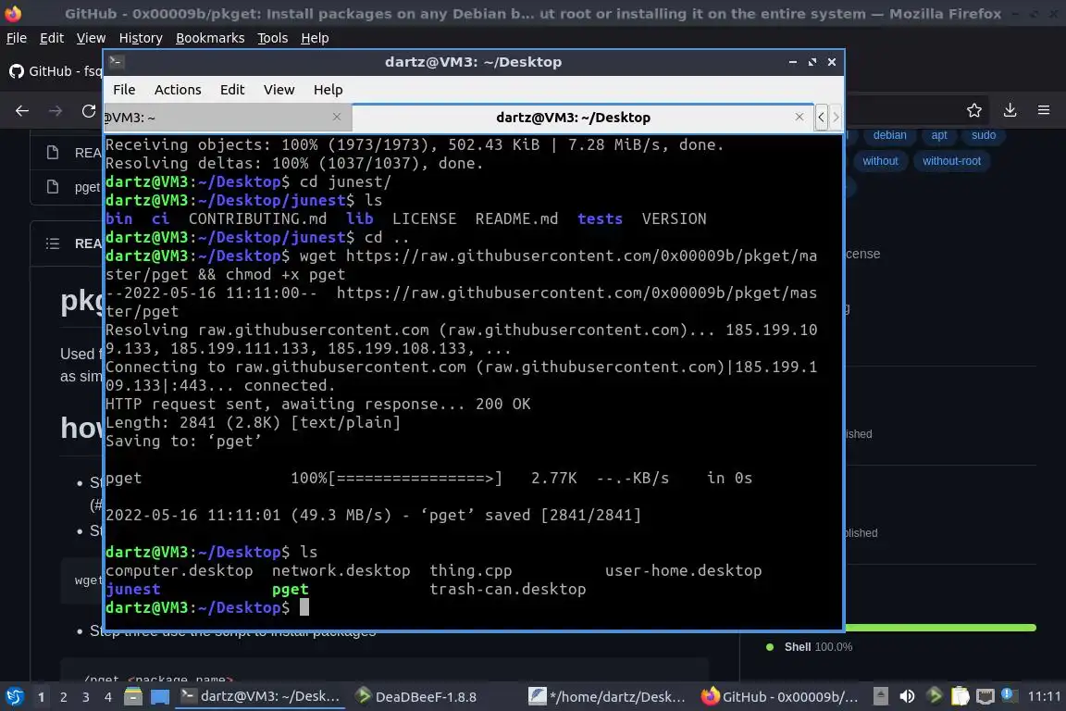Click the 11:11 clock on the taskbar

tap(1044, 696)
